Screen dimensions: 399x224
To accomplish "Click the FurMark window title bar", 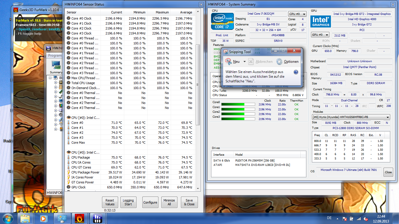I will point(37,10).
